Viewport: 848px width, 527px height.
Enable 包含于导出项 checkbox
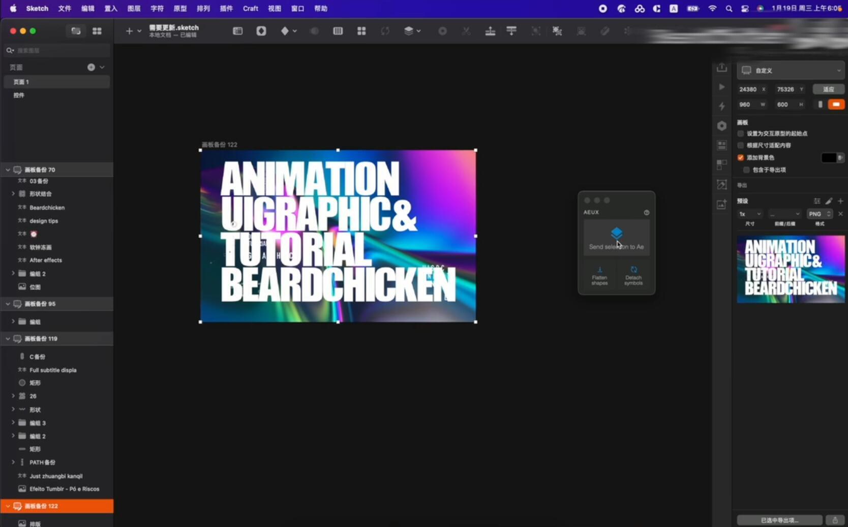pos(746,170)
